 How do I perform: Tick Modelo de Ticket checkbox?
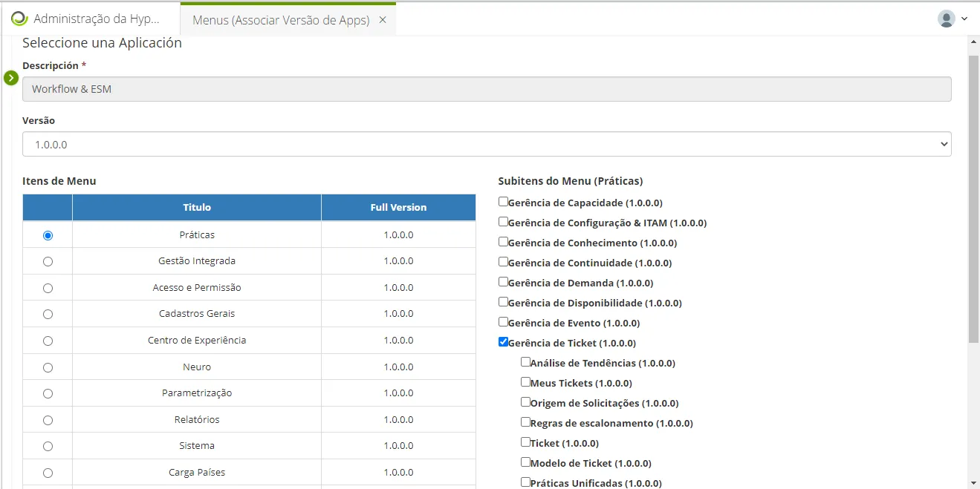(x=525, y=462)
